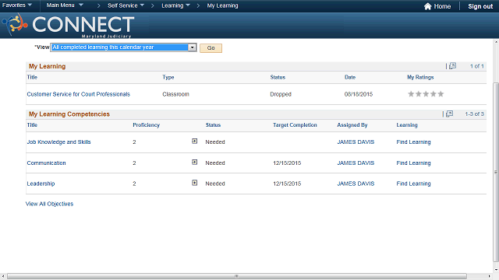This screenshot has height=280, width=499.
Task: Rate the course with the fifth star
Action: [x=441, y=93]
